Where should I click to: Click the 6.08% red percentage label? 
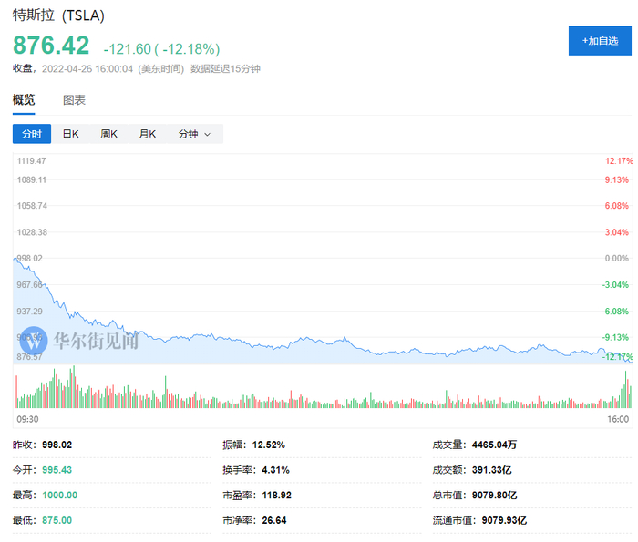[x=616, y=206]
